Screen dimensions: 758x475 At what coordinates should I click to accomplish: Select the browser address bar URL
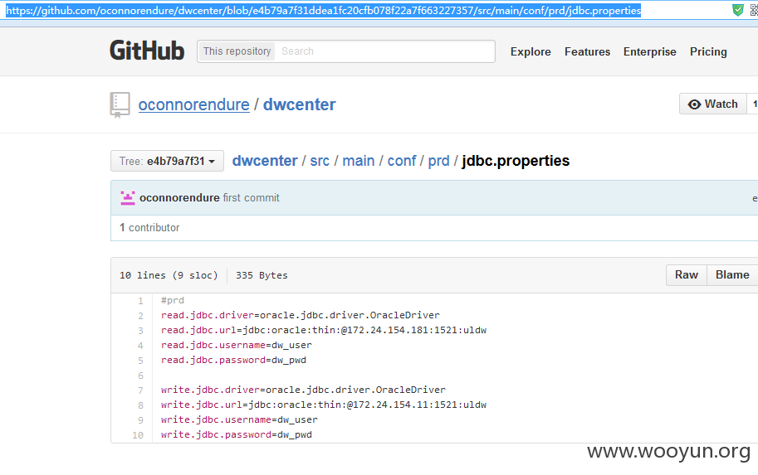point(324,11)
